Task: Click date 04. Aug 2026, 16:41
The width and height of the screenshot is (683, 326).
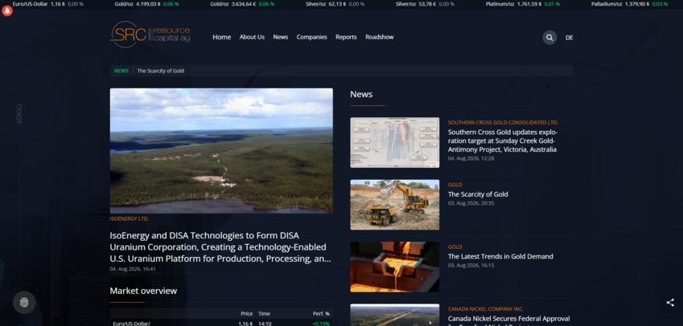Action: [x=133, y=269]
